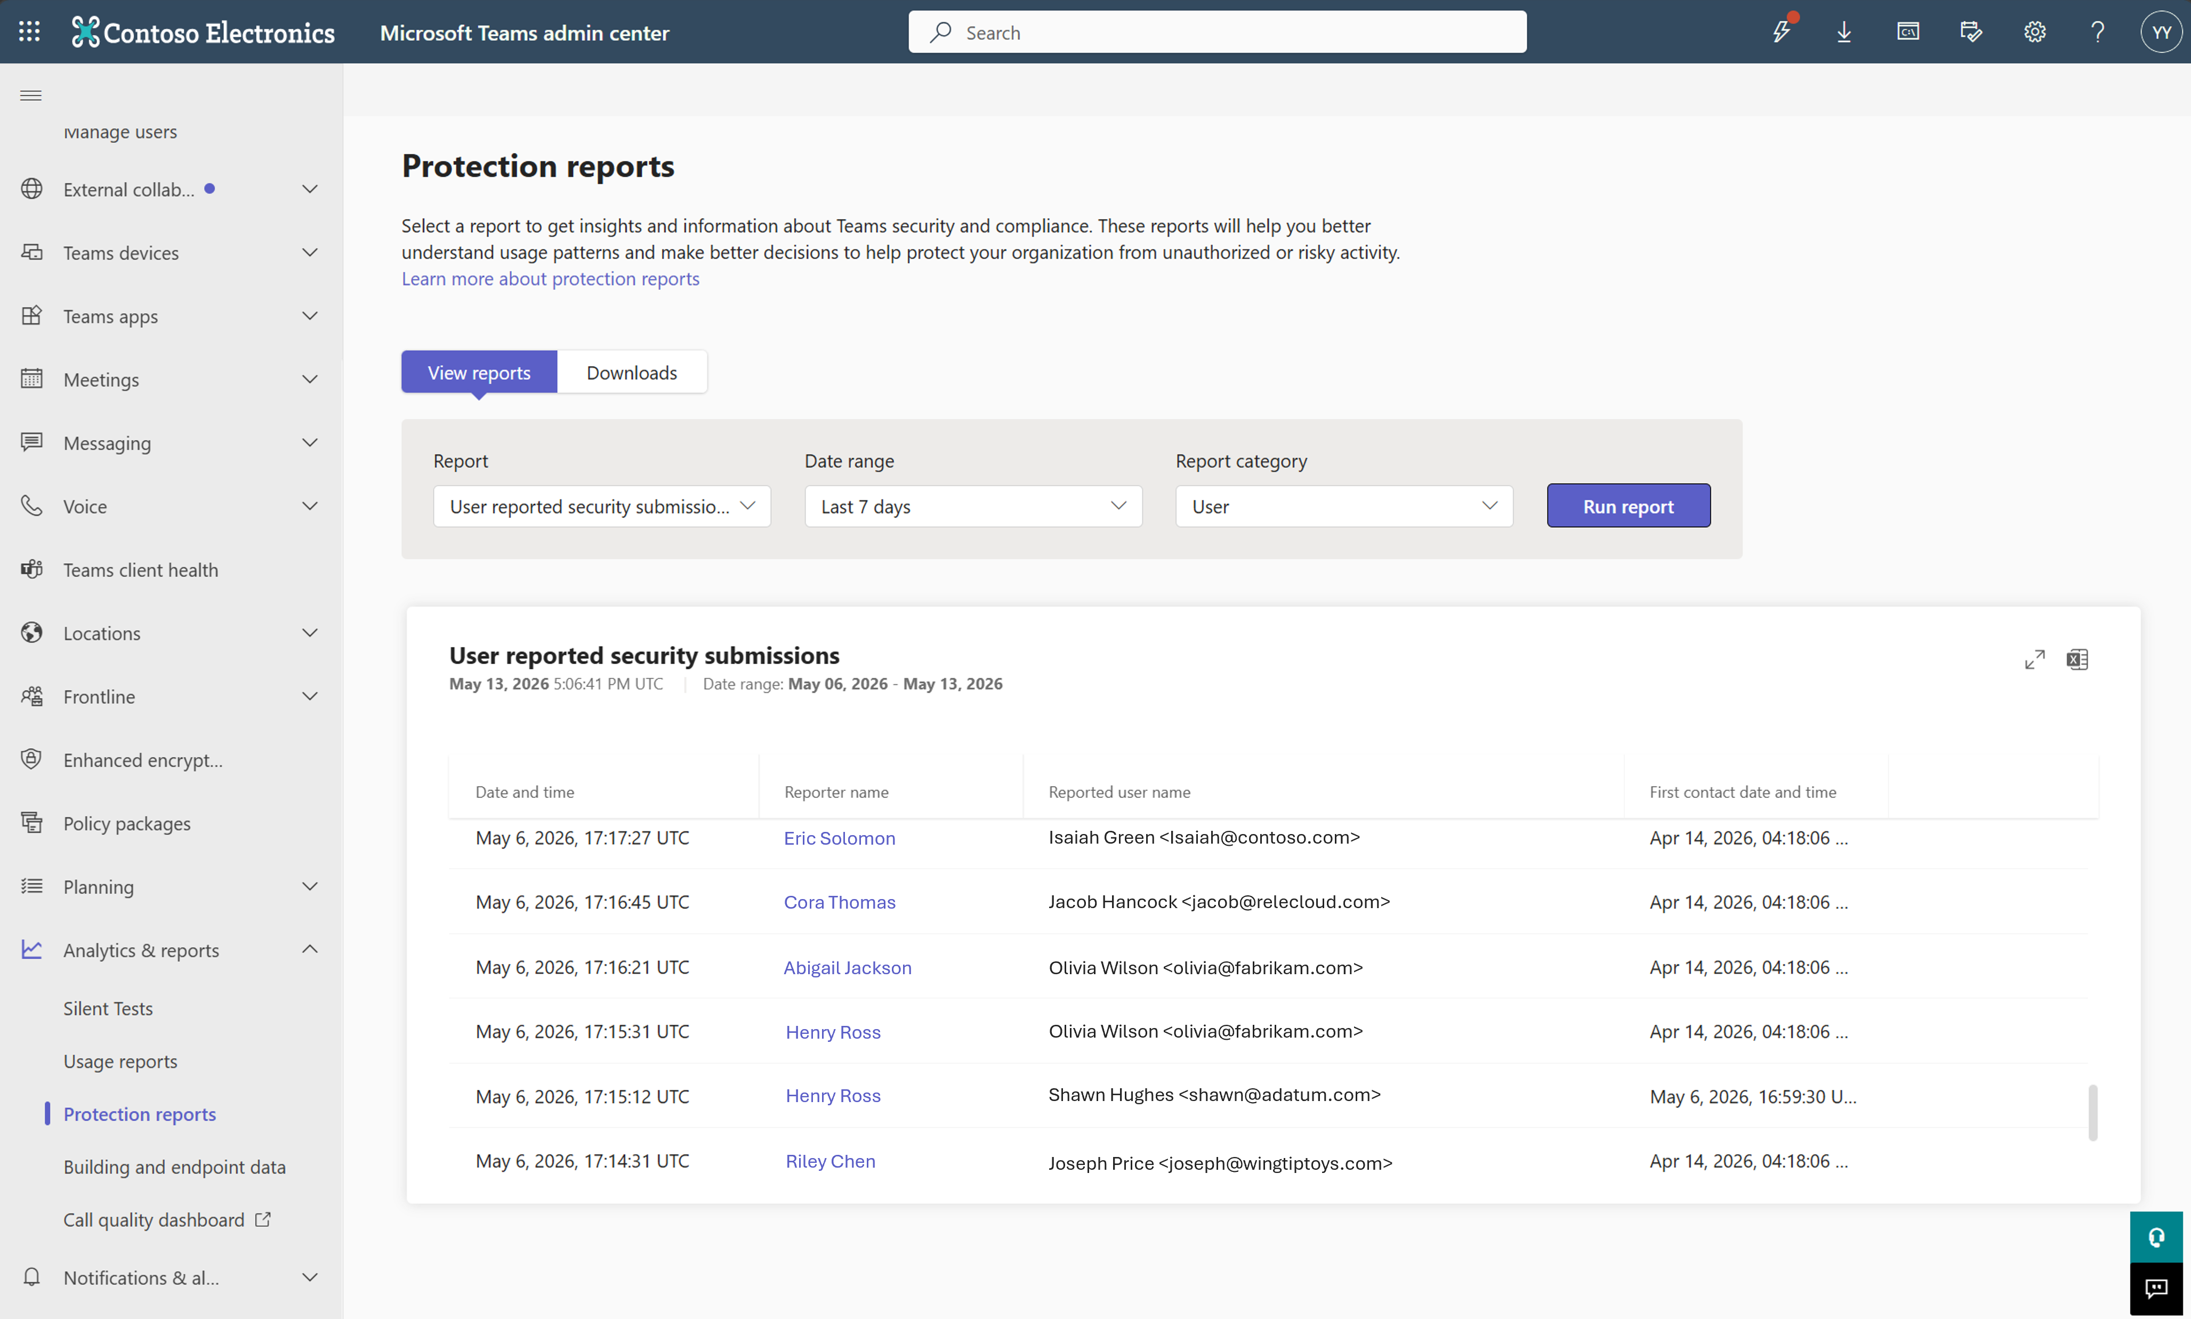The image size is (2191, 1319).
Task: Open Silent Tests in sidebar
Action: [x=108, y=1009]
